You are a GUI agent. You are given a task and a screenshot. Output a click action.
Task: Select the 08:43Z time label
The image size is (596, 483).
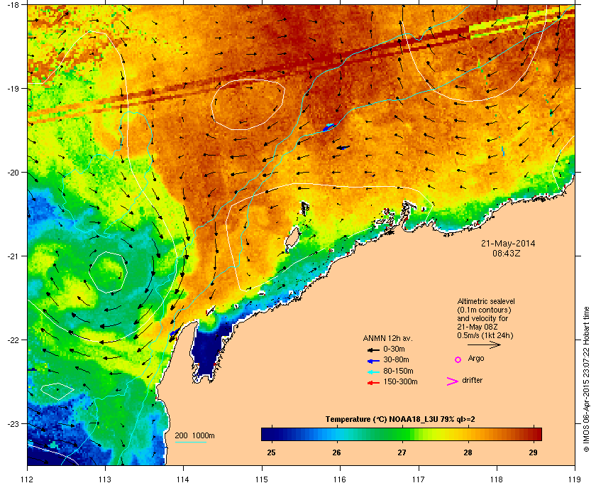[x=507, y=253]
